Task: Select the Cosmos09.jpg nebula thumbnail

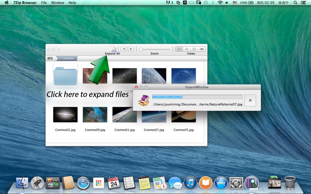Action: (95, 114)
